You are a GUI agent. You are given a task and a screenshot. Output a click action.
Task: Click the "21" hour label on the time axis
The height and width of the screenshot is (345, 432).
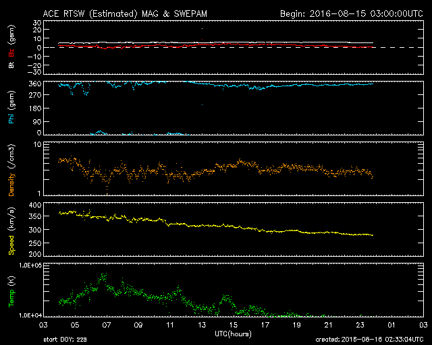(329, 325)
